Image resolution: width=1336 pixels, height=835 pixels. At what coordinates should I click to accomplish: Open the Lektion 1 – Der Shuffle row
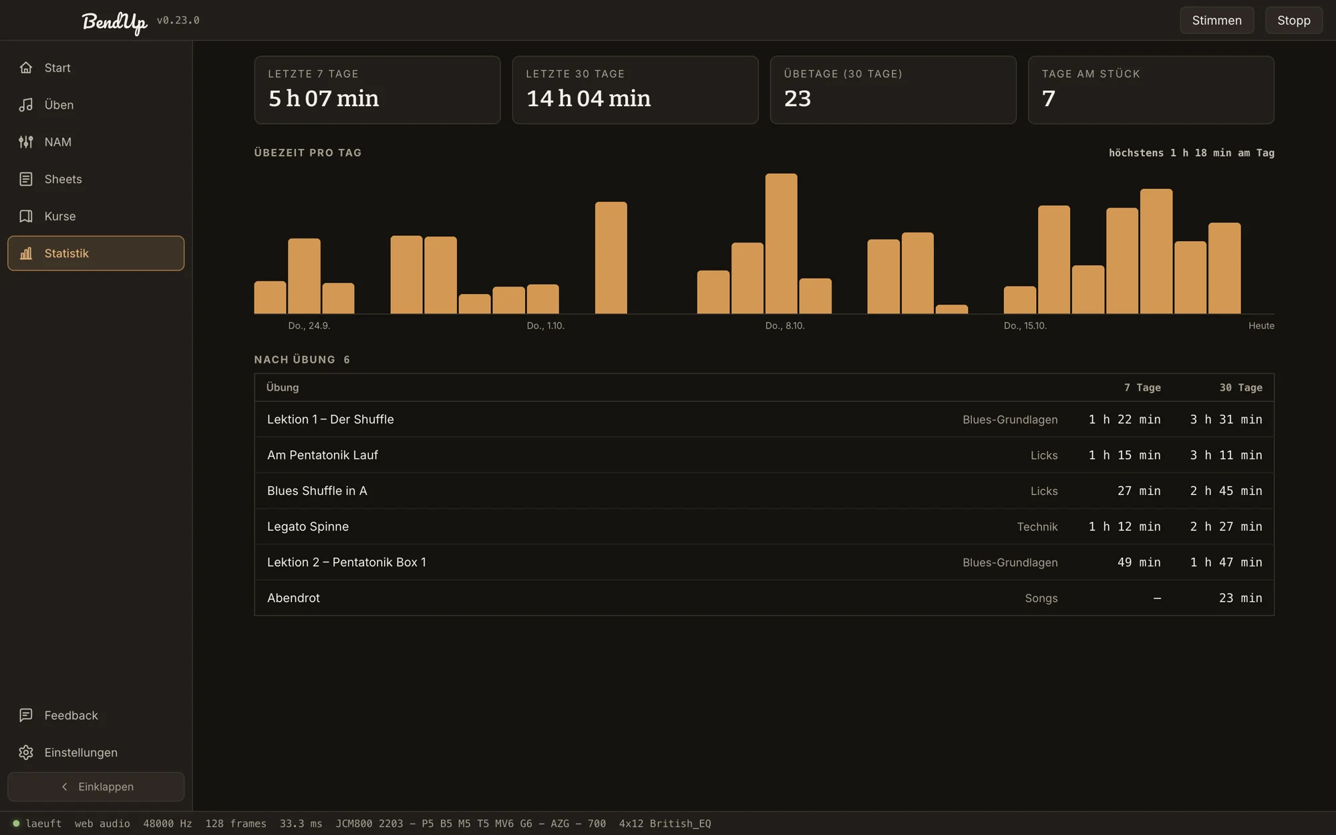click(764, 420)
